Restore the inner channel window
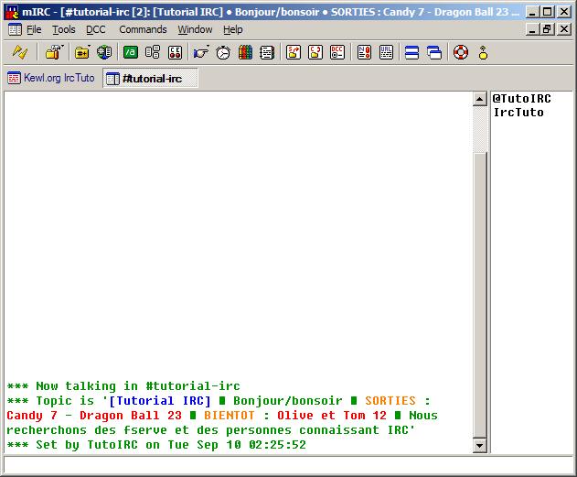This screenshot has height=477, width=577. pyautogui.click(x=547, y=29)
